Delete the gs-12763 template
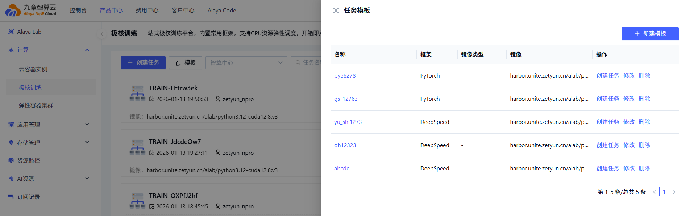The width and height of the screenshot is (681, 216). (644, 99)
